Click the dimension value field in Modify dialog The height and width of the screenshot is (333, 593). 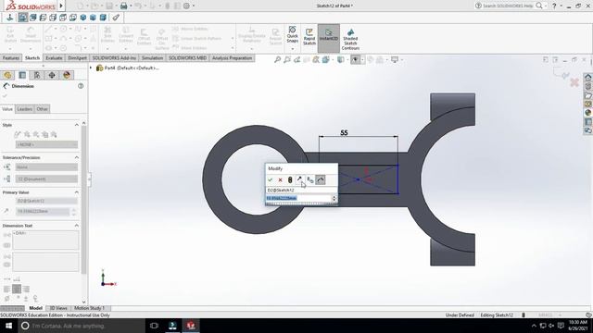pyautogui.click(x=298, y=198)
